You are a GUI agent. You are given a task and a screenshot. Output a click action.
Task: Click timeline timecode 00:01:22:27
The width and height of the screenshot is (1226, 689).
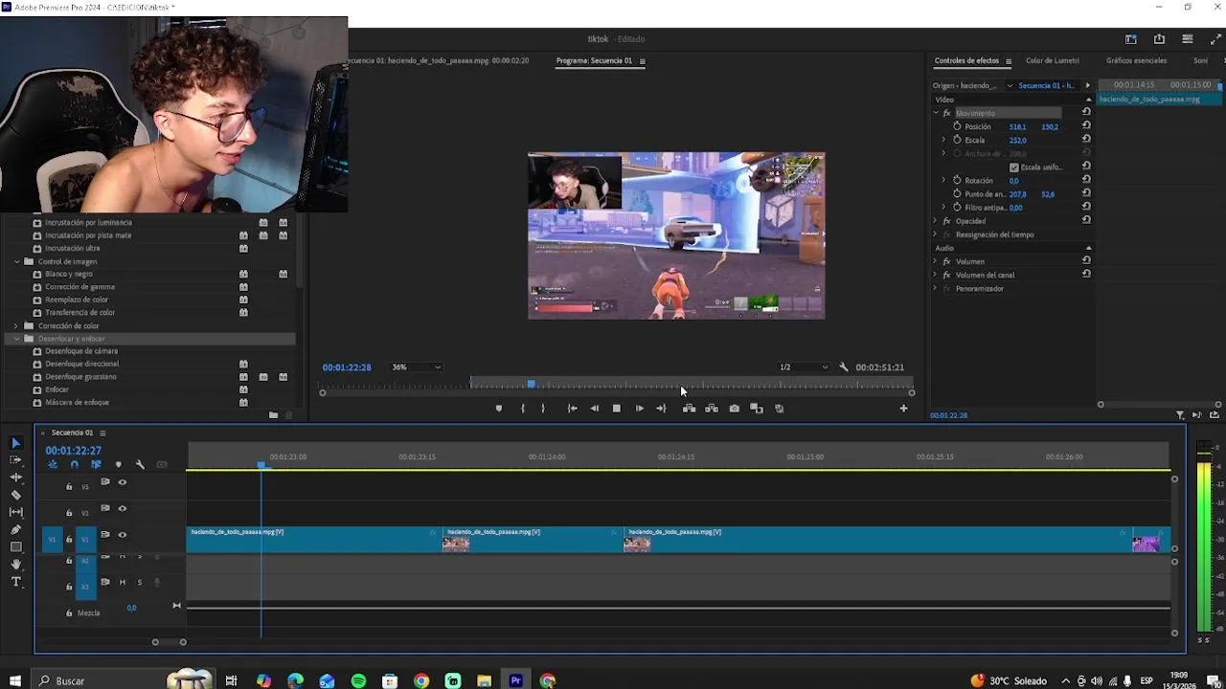(x=73, y=451)
